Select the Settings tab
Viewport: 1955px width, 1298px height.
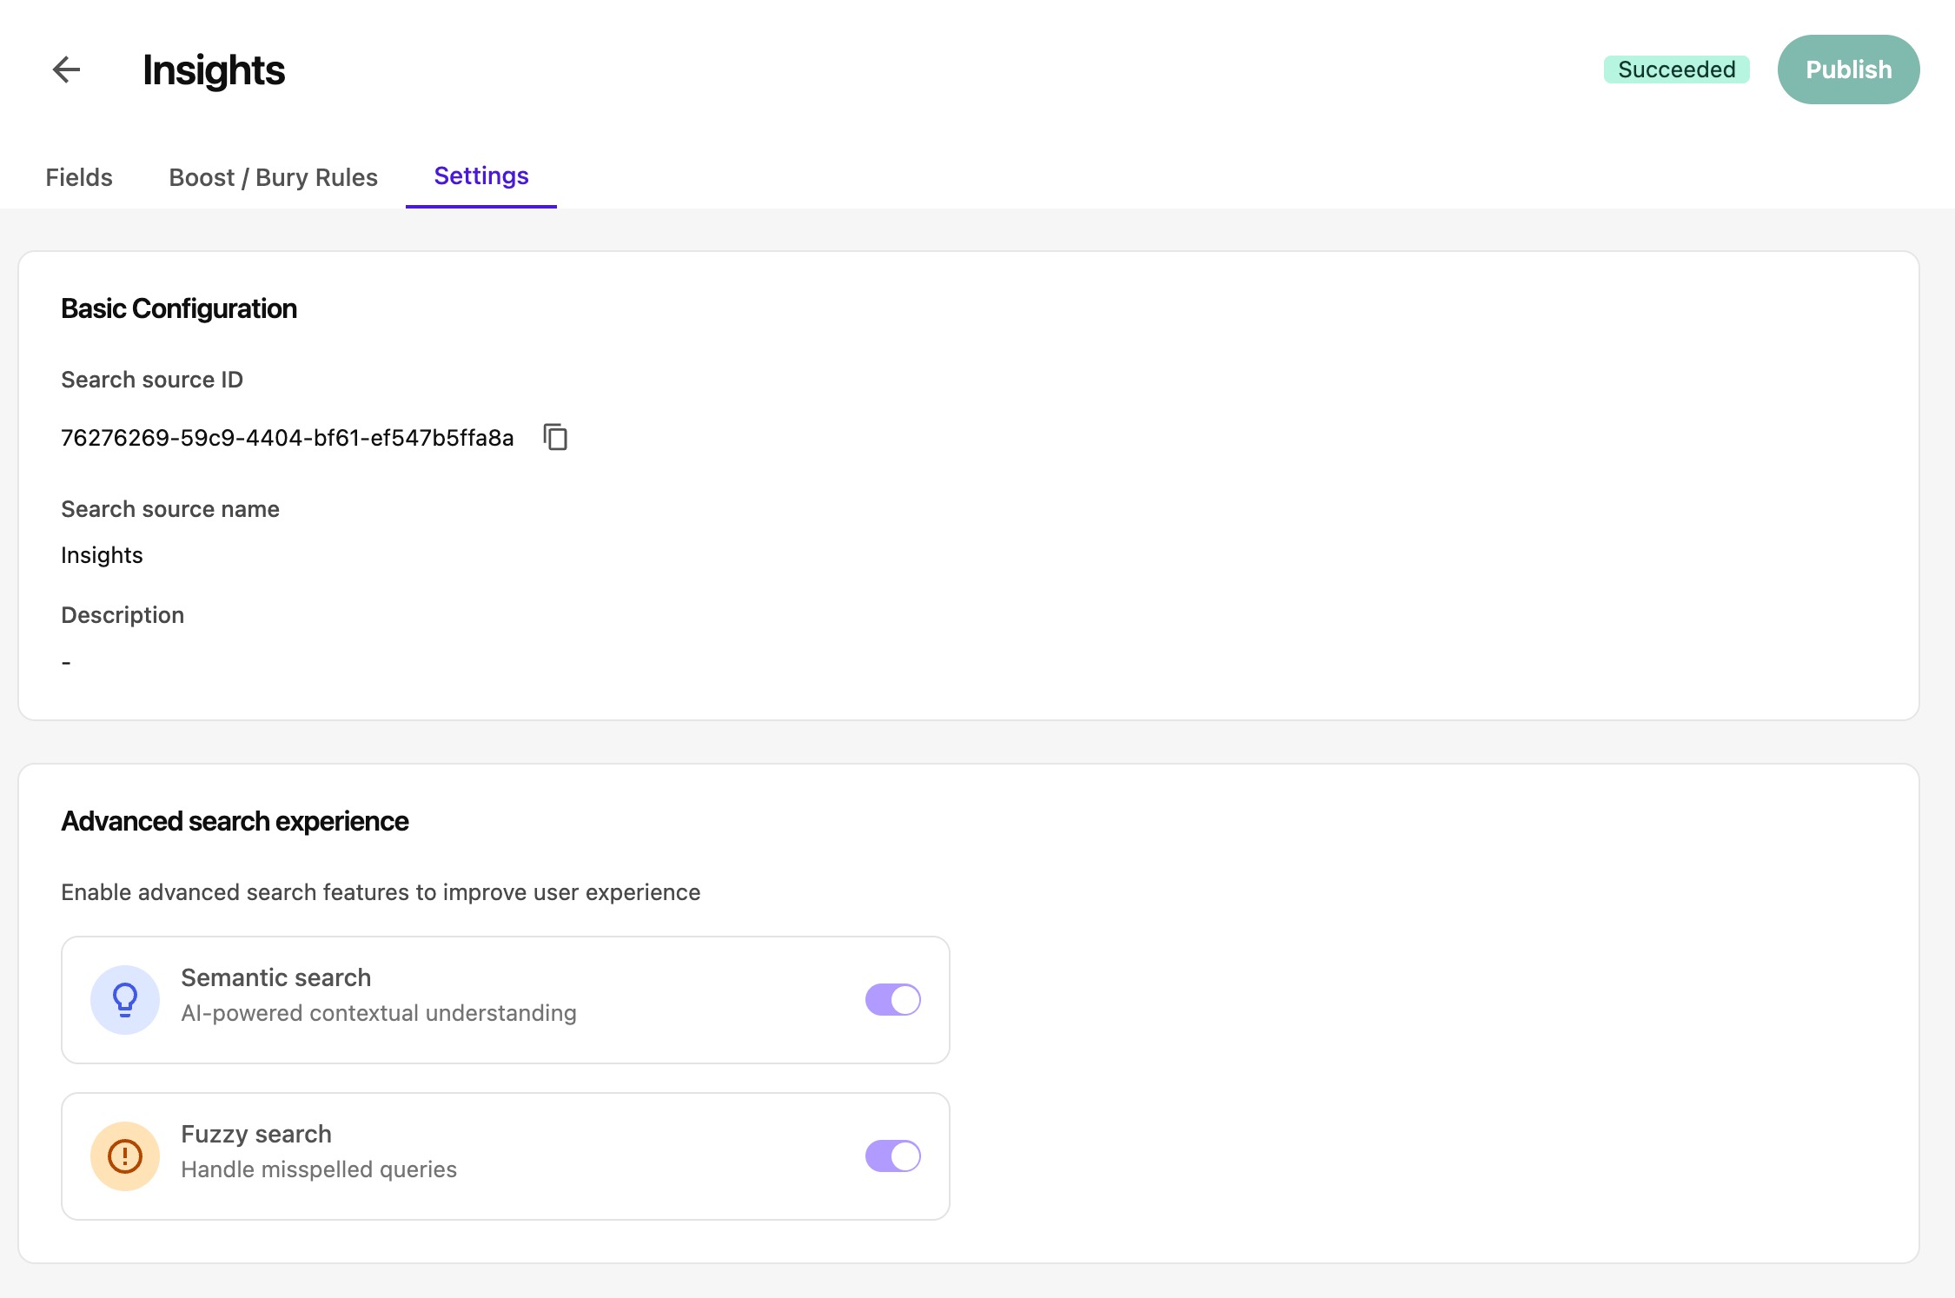click(x=480, y=176)
